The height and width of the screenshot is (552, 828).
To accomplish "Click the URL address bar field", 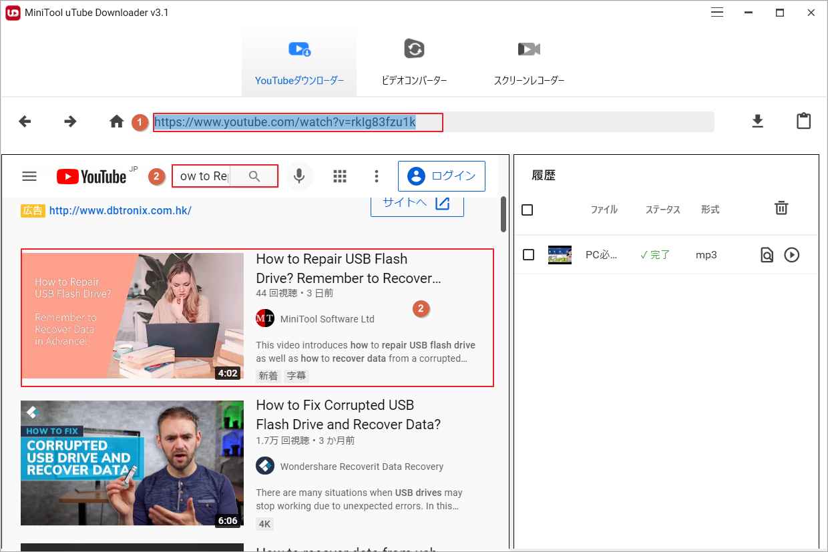I will pyautogui.click(x=433, y=121).
